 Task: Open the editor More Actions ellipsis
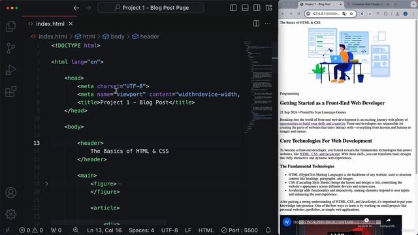[268, 23]
